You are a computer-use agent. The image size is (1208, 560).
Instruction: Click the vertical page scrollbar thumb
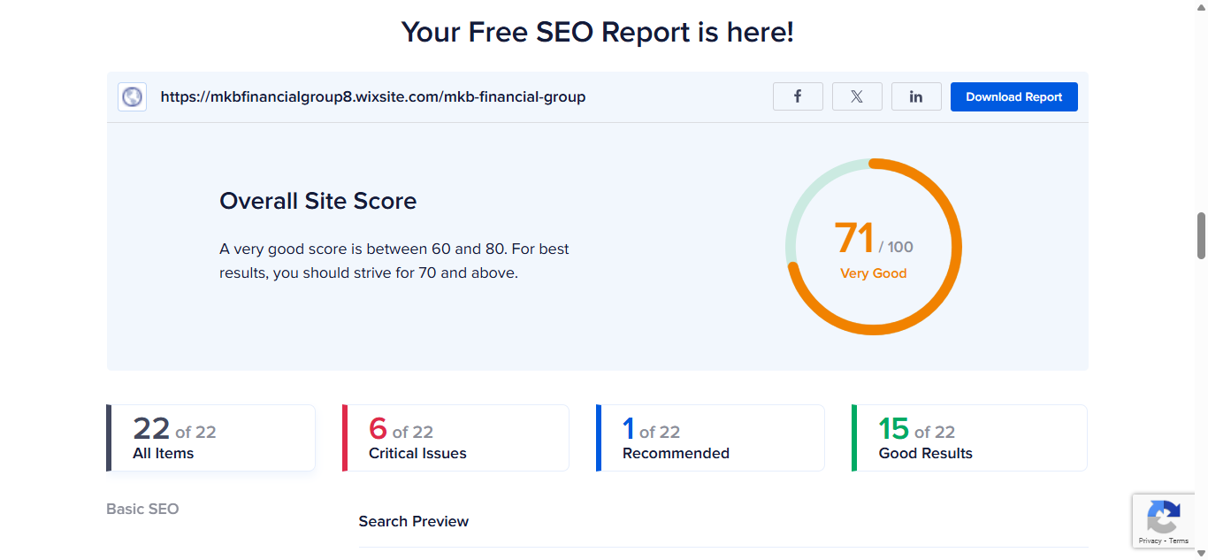click(1201, 235)
